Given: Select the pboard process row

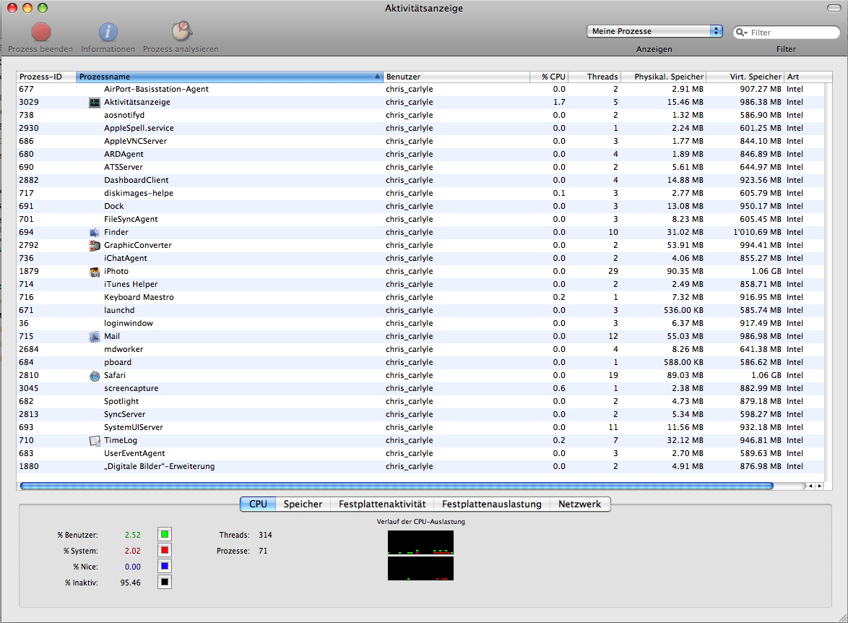Looking at the screenshot, I should (420, 363).
